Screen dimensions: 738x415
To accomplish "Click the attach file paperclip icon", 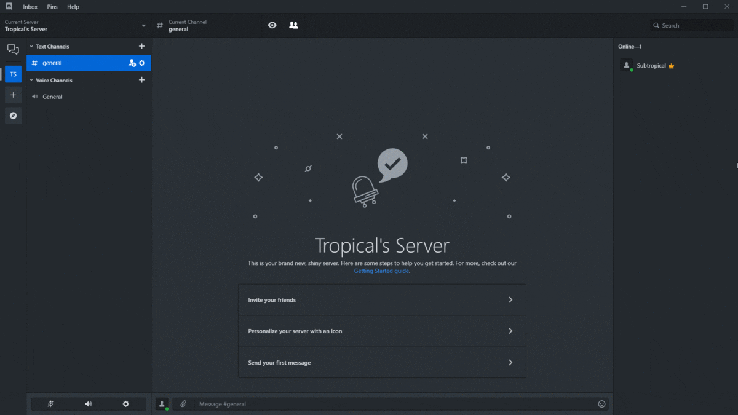I will [x=183, y=404].
